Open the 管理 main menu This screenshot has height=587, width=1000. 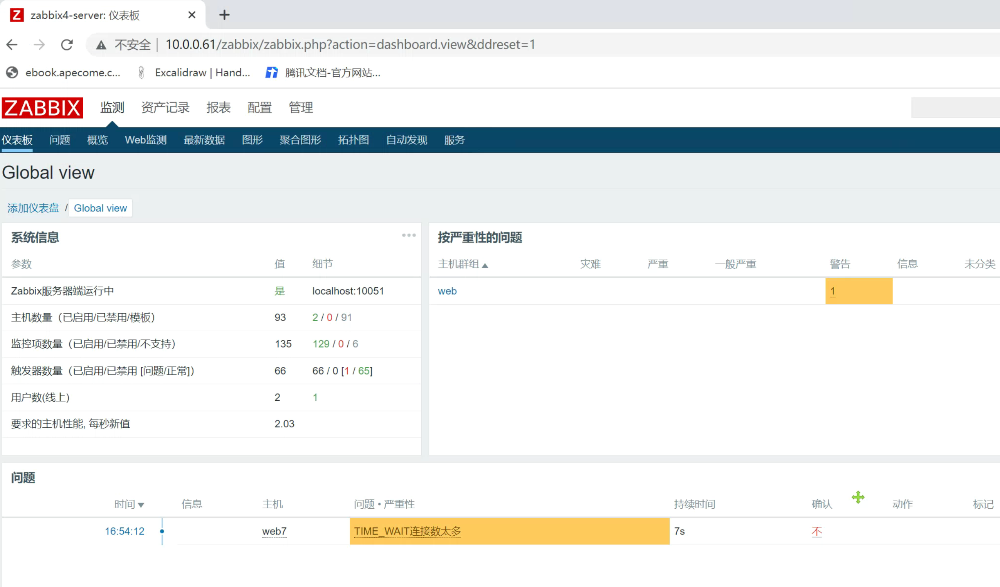(x=301, y=108)
